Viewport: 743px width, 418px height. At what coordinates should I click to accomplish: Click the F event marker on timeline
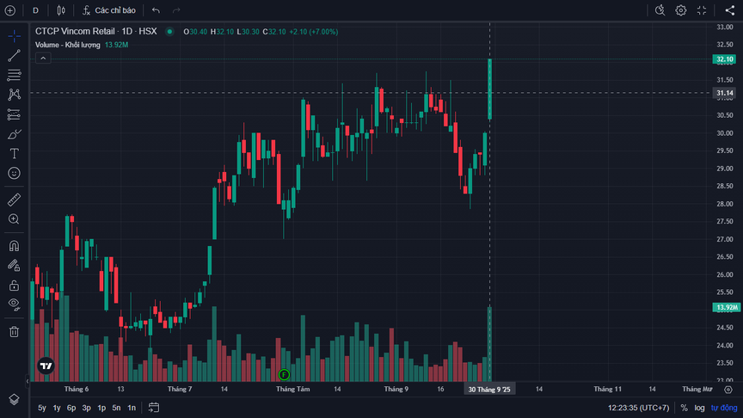pos(284,375)
